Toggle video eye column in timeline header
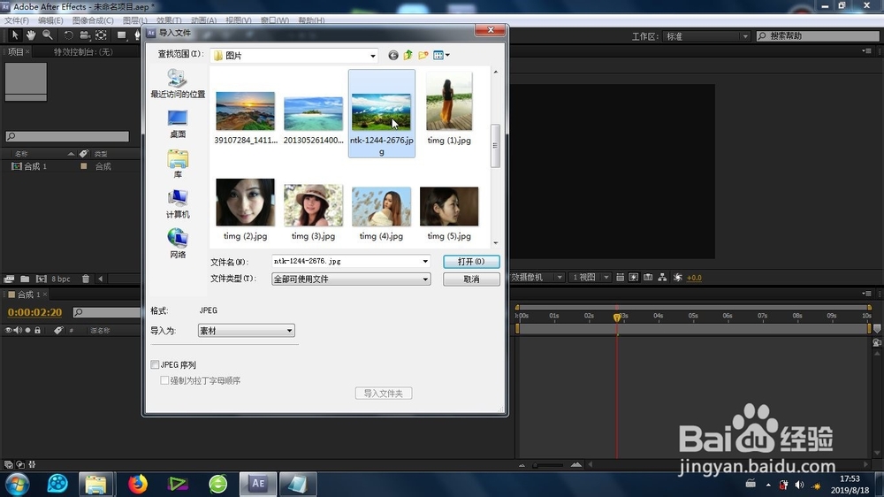Image resolution: width=884 pixels, height=497 pixels. (9, 330)
